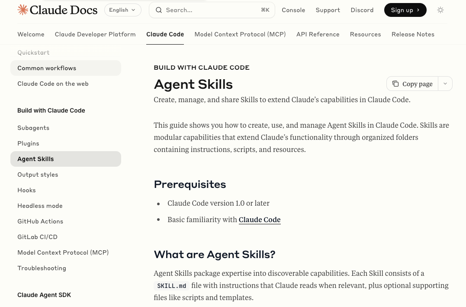The height and width of the screenshot is (307, 466).
Task: Open the Support page
Action: click(x=328, y=10)
